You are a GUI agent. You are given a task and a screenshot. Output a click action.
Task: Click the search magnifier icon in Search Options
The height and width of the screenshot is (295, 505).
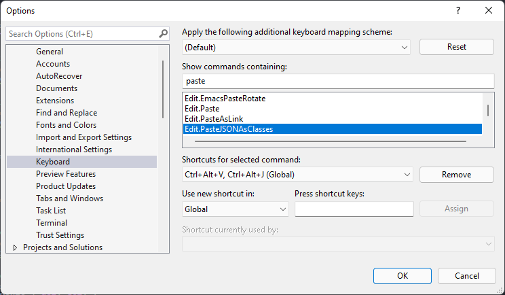163,33
